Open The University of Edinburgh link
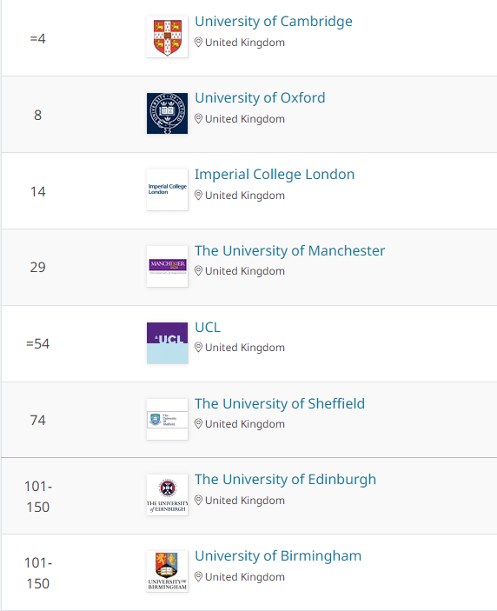 tap(286, 480)
